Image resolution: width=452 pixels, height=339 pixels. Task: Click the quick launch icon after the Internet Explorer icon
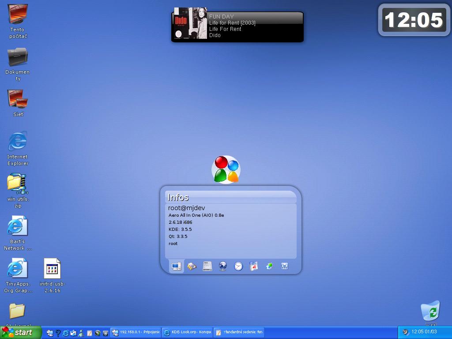coord(74,333)
